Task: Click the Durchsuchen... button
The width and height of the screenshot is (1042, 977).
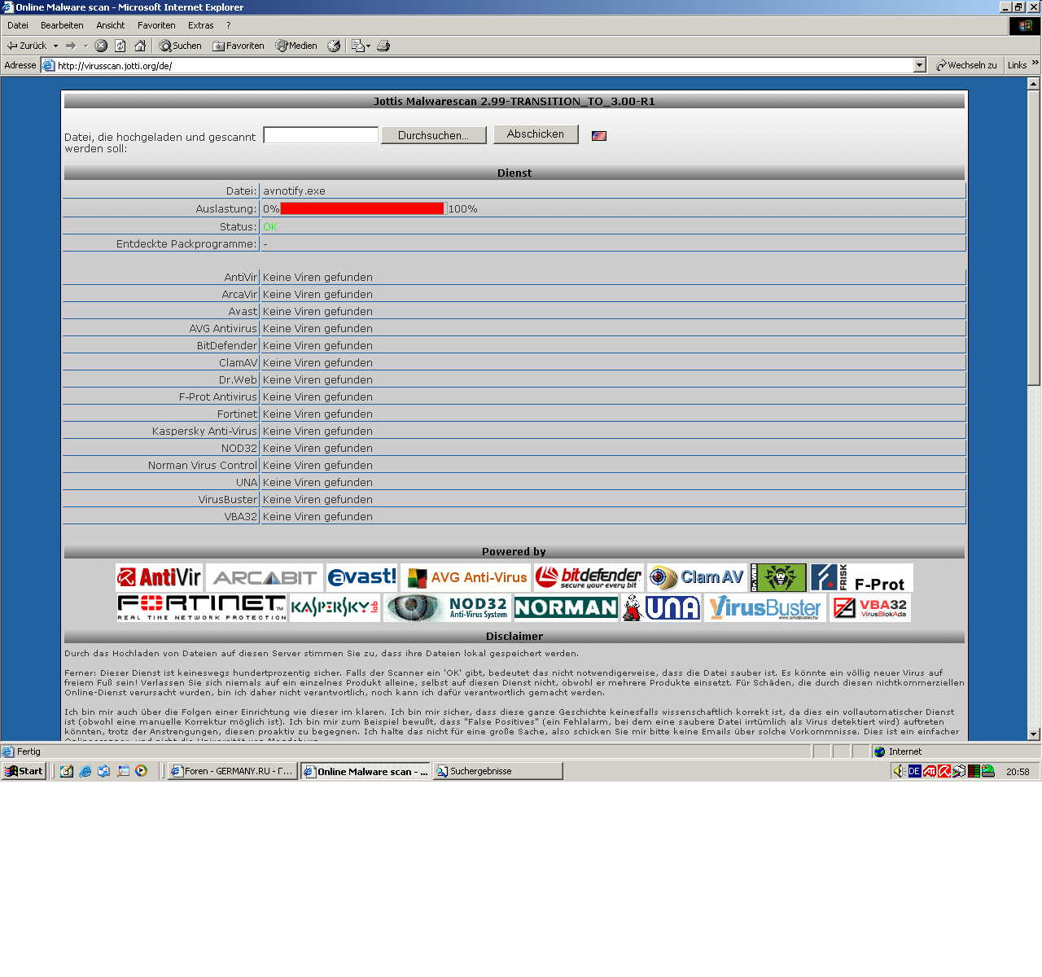Action: [x=433, y=135]
